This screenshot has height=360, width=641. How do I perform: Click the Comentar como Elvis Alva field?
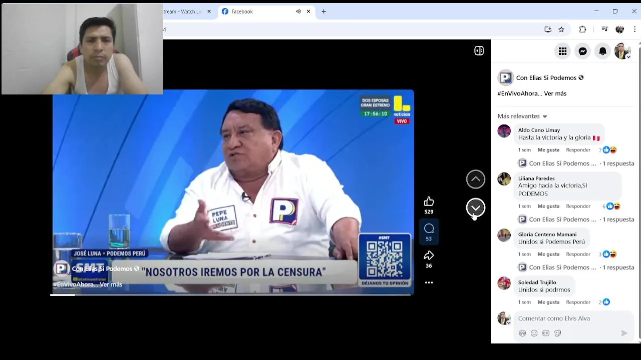(574, 318)
